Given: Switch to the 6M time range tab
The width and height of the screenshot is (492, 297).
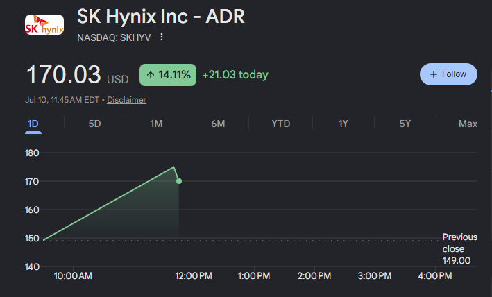Looking at the screenshot, I should tap(218, 124).
